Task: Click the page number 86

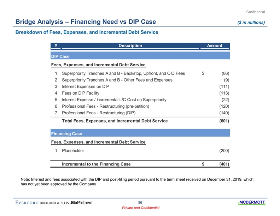Action: point(140,202)
